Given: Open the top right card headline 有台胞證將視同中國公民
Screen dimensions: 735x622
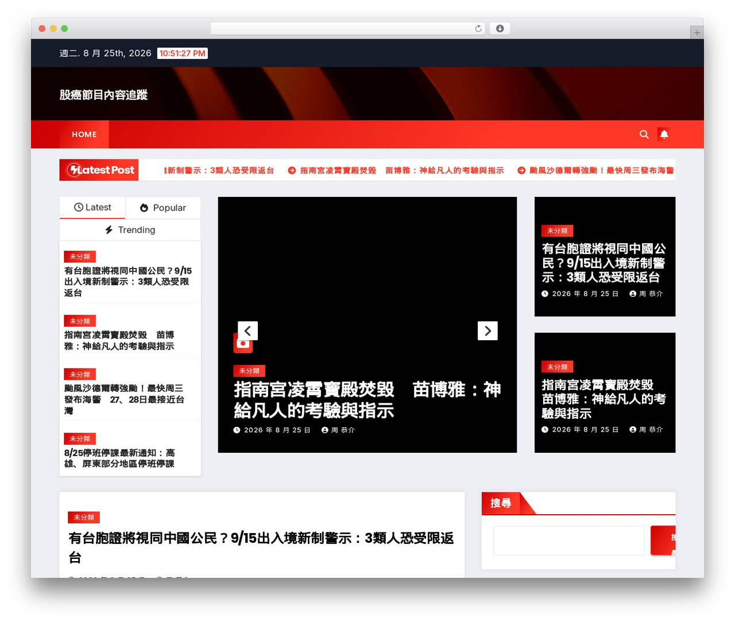Looking at the screenshot, I should pyautogui.click(x=604, y=263).
